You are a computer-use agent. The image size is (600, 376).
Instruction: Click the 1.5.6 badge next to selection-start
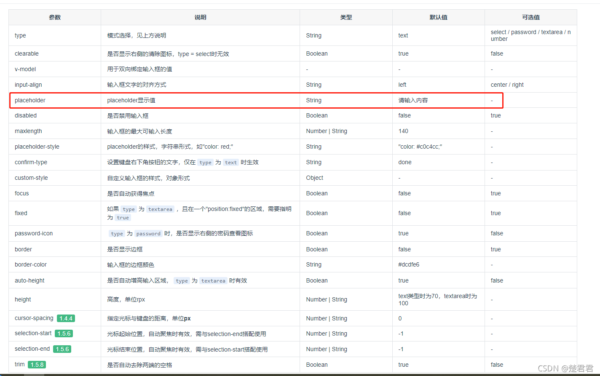[64, 333]
